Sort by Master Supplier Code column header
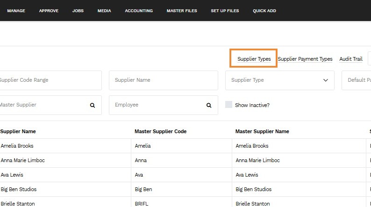Screen dimensions: 371x207 (x=160, y=131)
